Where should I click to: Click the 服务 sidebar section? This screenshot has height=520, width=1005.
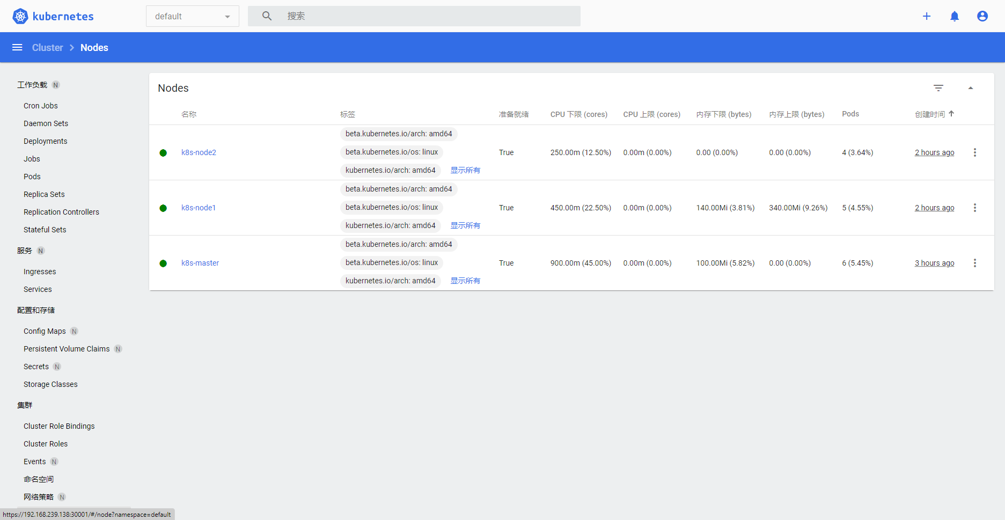pyautogui.click(x=25, y=251)
